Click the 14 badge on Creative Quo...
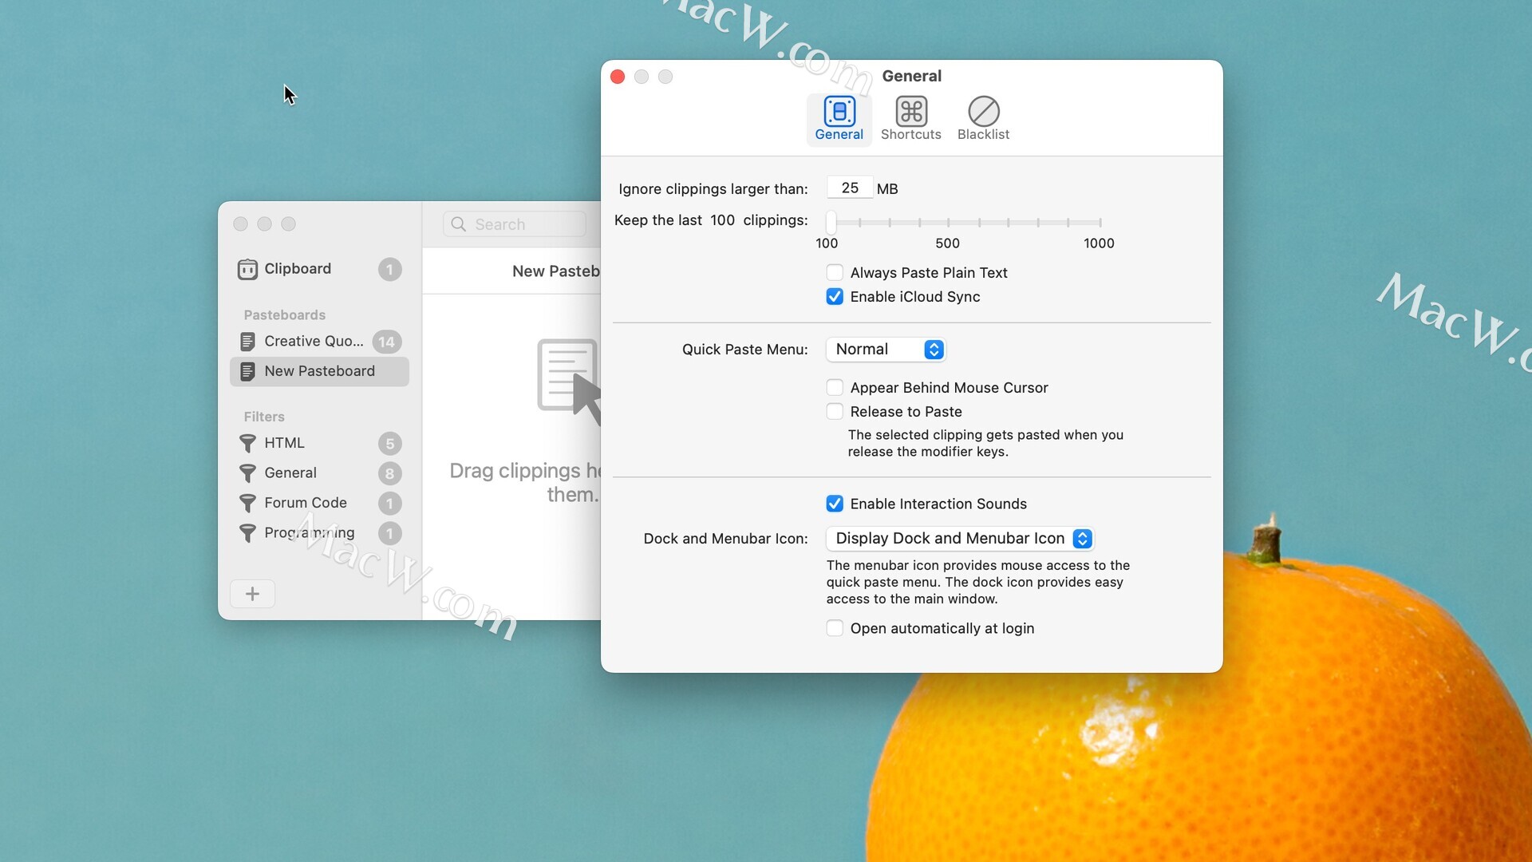Viewport: 1532px width, 862px height. [x=387, y=342]
